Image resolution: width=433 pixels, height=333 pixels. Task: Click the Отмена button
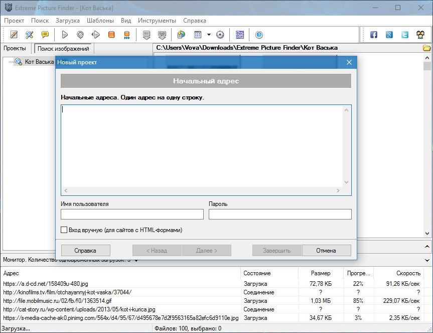(x=327, y=250)
